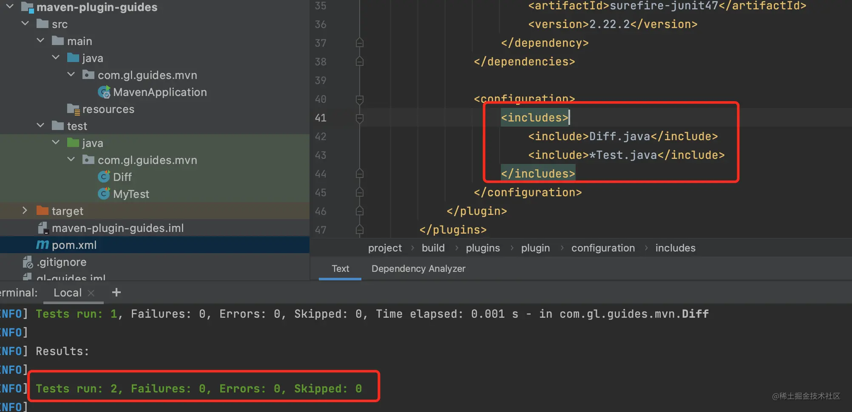Image resolution: width=852 pixels, height=412 pixels.
Task: Collapse test com.gl.guides.mvn package chevron
Action: click(x=71, y=159)
